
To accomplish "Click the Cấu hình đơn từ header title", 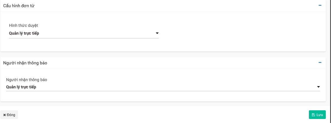I will (19, 6).
